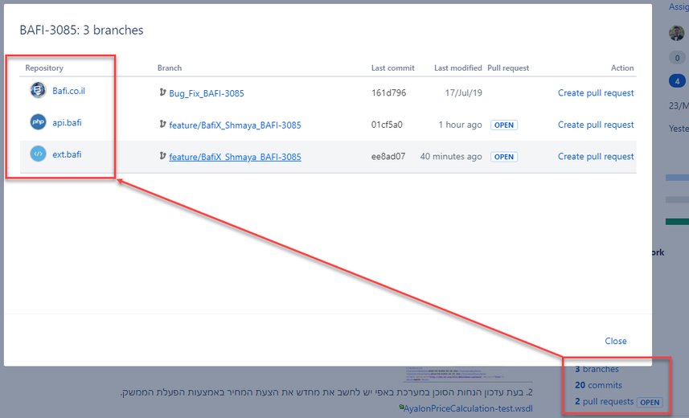Click the '1 hour ago' last modified value

point(460,125)
